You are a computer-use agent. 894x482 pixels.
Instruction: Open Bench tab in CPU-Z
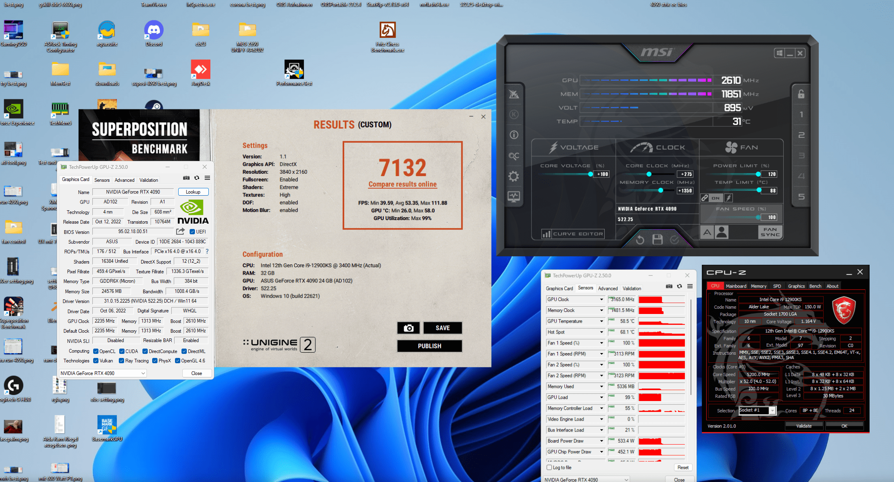(815, 286)
